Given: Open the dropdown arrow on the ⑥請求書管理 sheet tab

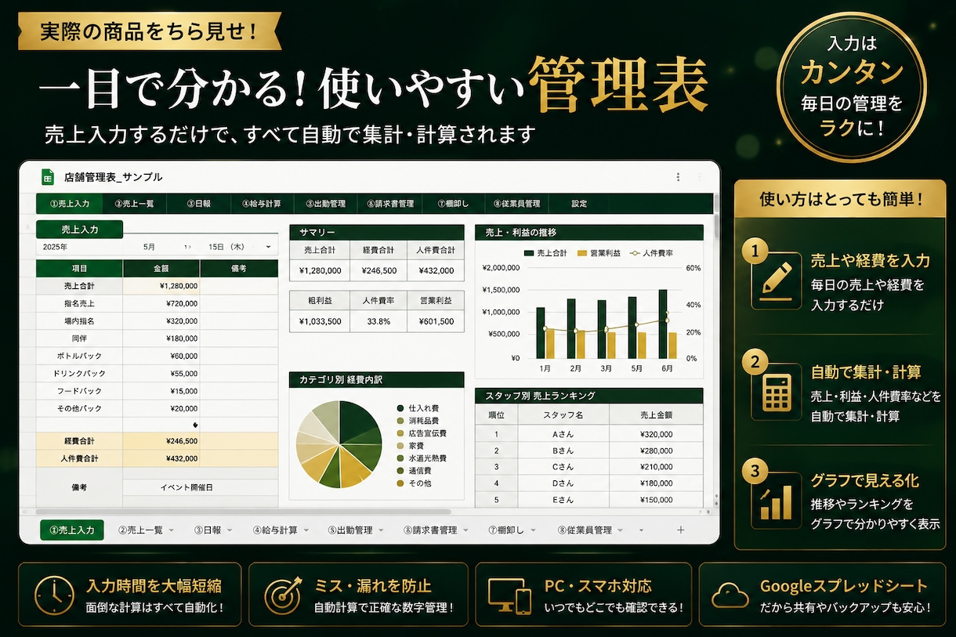Looking at the screenshot, I should 465,530.
